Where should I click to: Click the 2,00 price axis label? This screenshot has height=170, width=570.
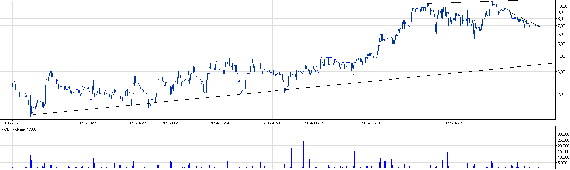(561, 94)
